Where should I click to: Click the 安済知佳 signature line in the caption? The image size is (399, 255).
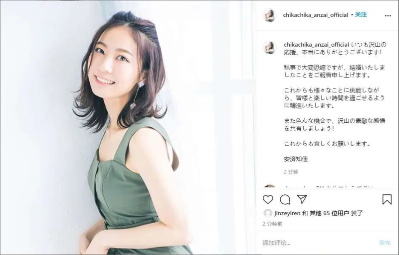click(296, 159)
